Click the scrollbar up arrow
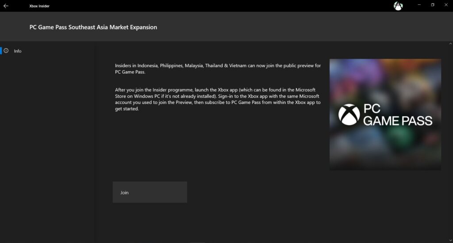Viewport: 453px width, 243px height. 450,44
